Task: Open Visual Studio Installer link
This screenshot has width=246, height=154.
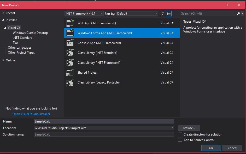Action: (31, 114)
